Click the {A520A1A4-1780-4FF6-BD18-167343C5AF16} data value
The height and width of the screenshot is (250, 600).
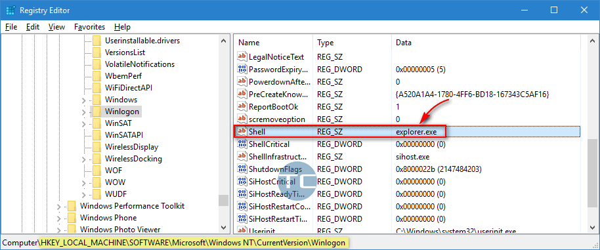pyautogui.click(x=473, y=94)
